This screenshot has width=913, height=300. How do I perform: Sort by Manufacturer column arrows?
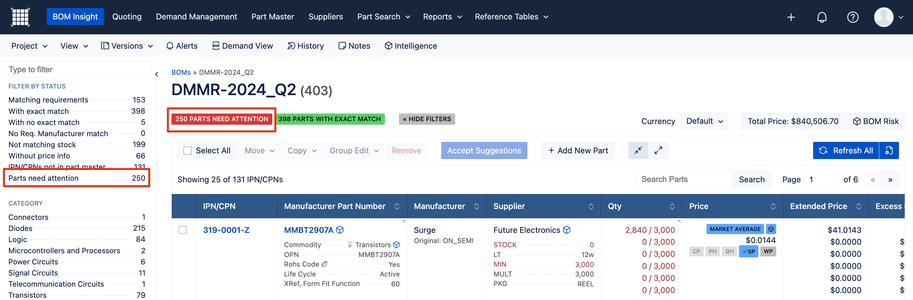[x=476, y=206]
